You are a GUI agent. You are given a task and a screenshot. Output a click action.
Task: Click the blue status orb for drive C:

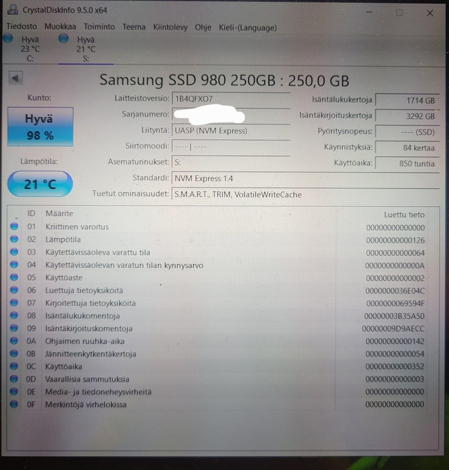click(x=8, y=38)
